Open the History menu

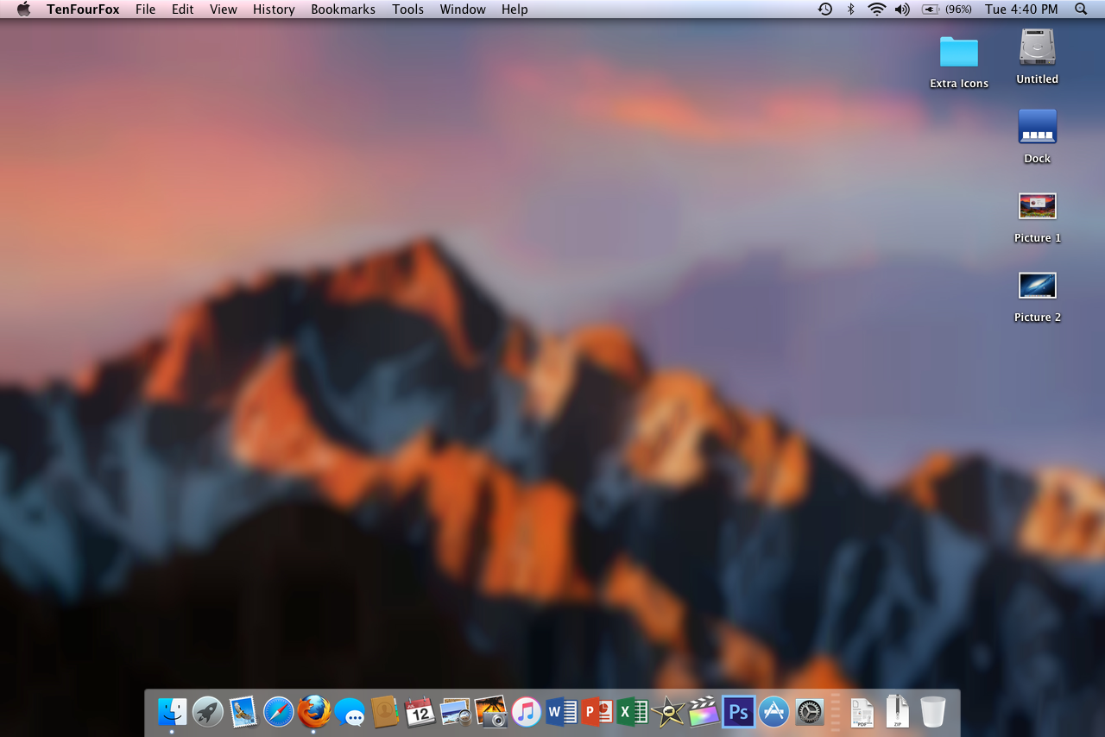(274, 9)
